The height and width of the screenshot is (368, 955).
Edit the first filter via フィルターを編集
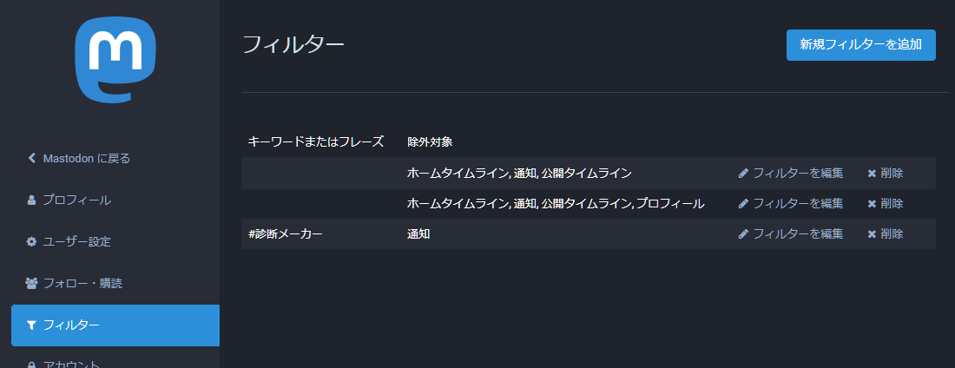tap(797, 173)
